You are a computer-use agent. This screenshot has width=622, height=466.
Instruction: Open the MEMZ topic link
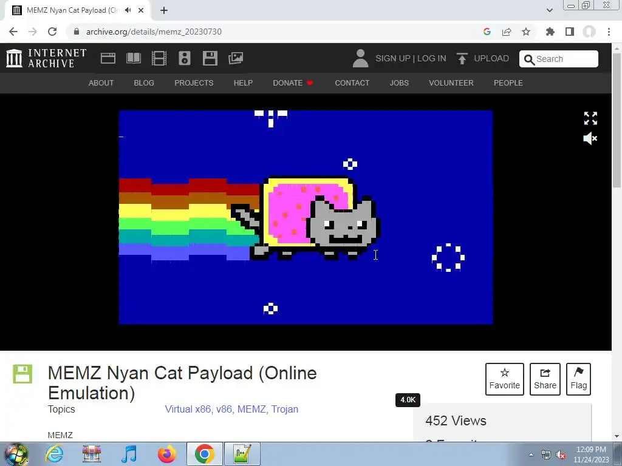(x=251, y=409)
